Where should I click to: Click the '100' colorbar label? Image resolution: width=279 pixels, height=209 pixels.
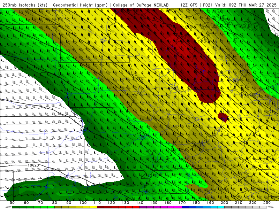click(83, 203)
